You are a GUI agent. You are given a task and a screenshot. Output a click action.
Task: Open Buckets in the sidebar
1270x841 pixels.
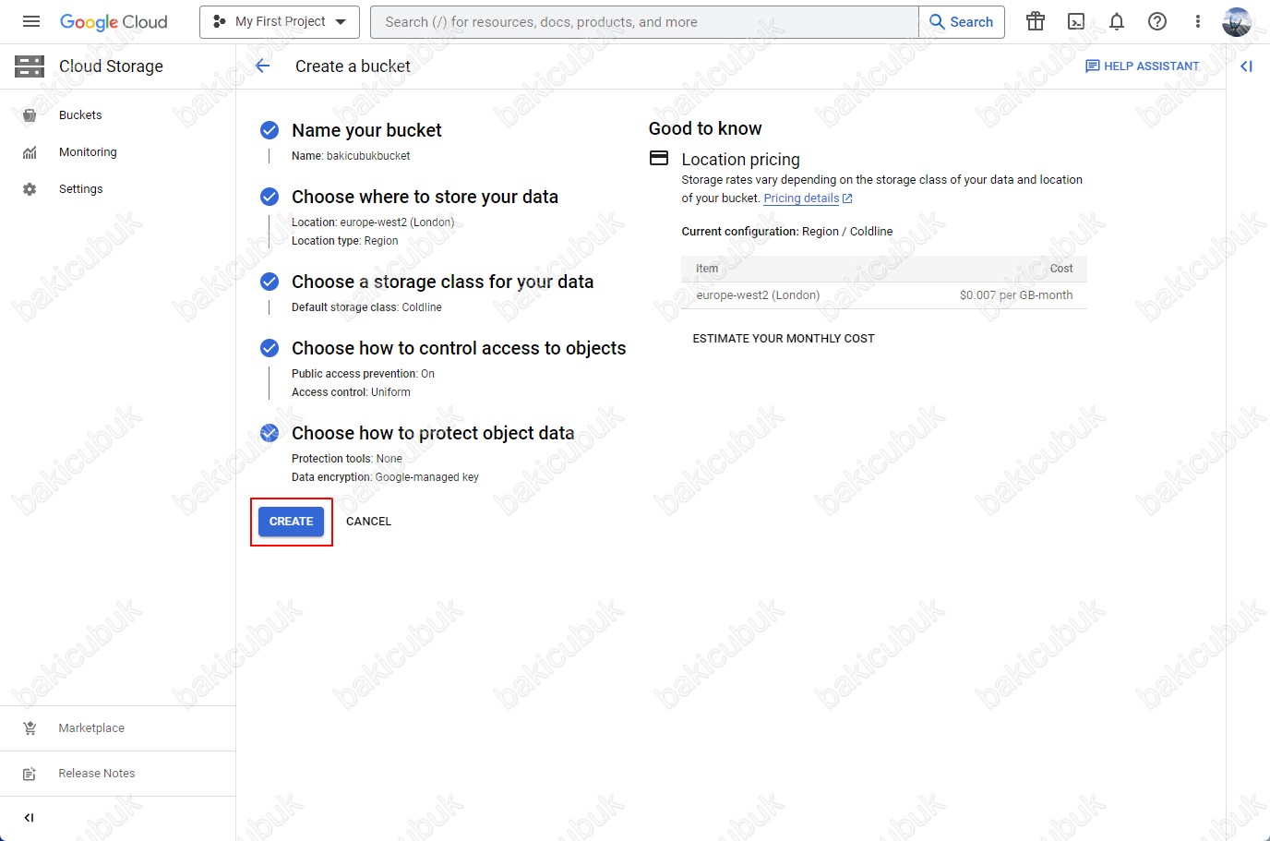tap(80, 115)
